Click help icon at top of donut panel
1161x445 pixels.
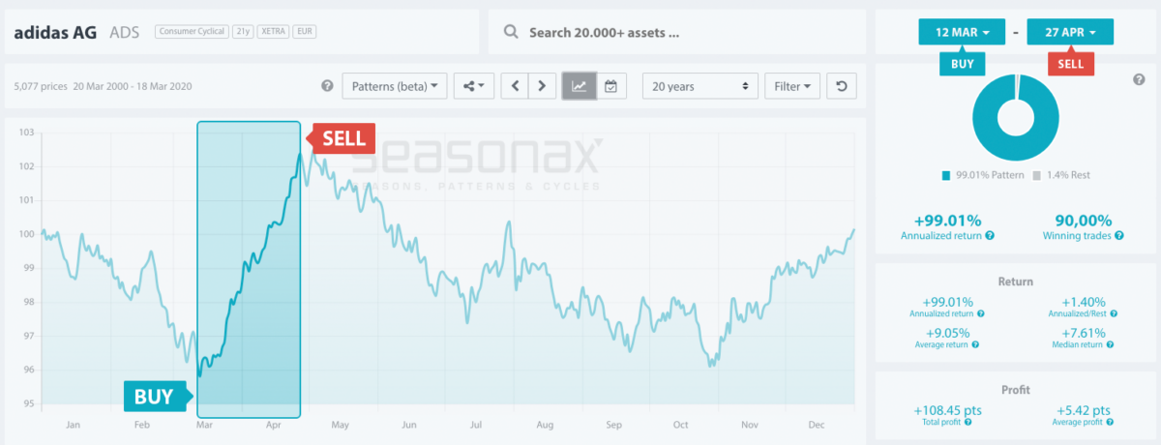coord(1138,79)
